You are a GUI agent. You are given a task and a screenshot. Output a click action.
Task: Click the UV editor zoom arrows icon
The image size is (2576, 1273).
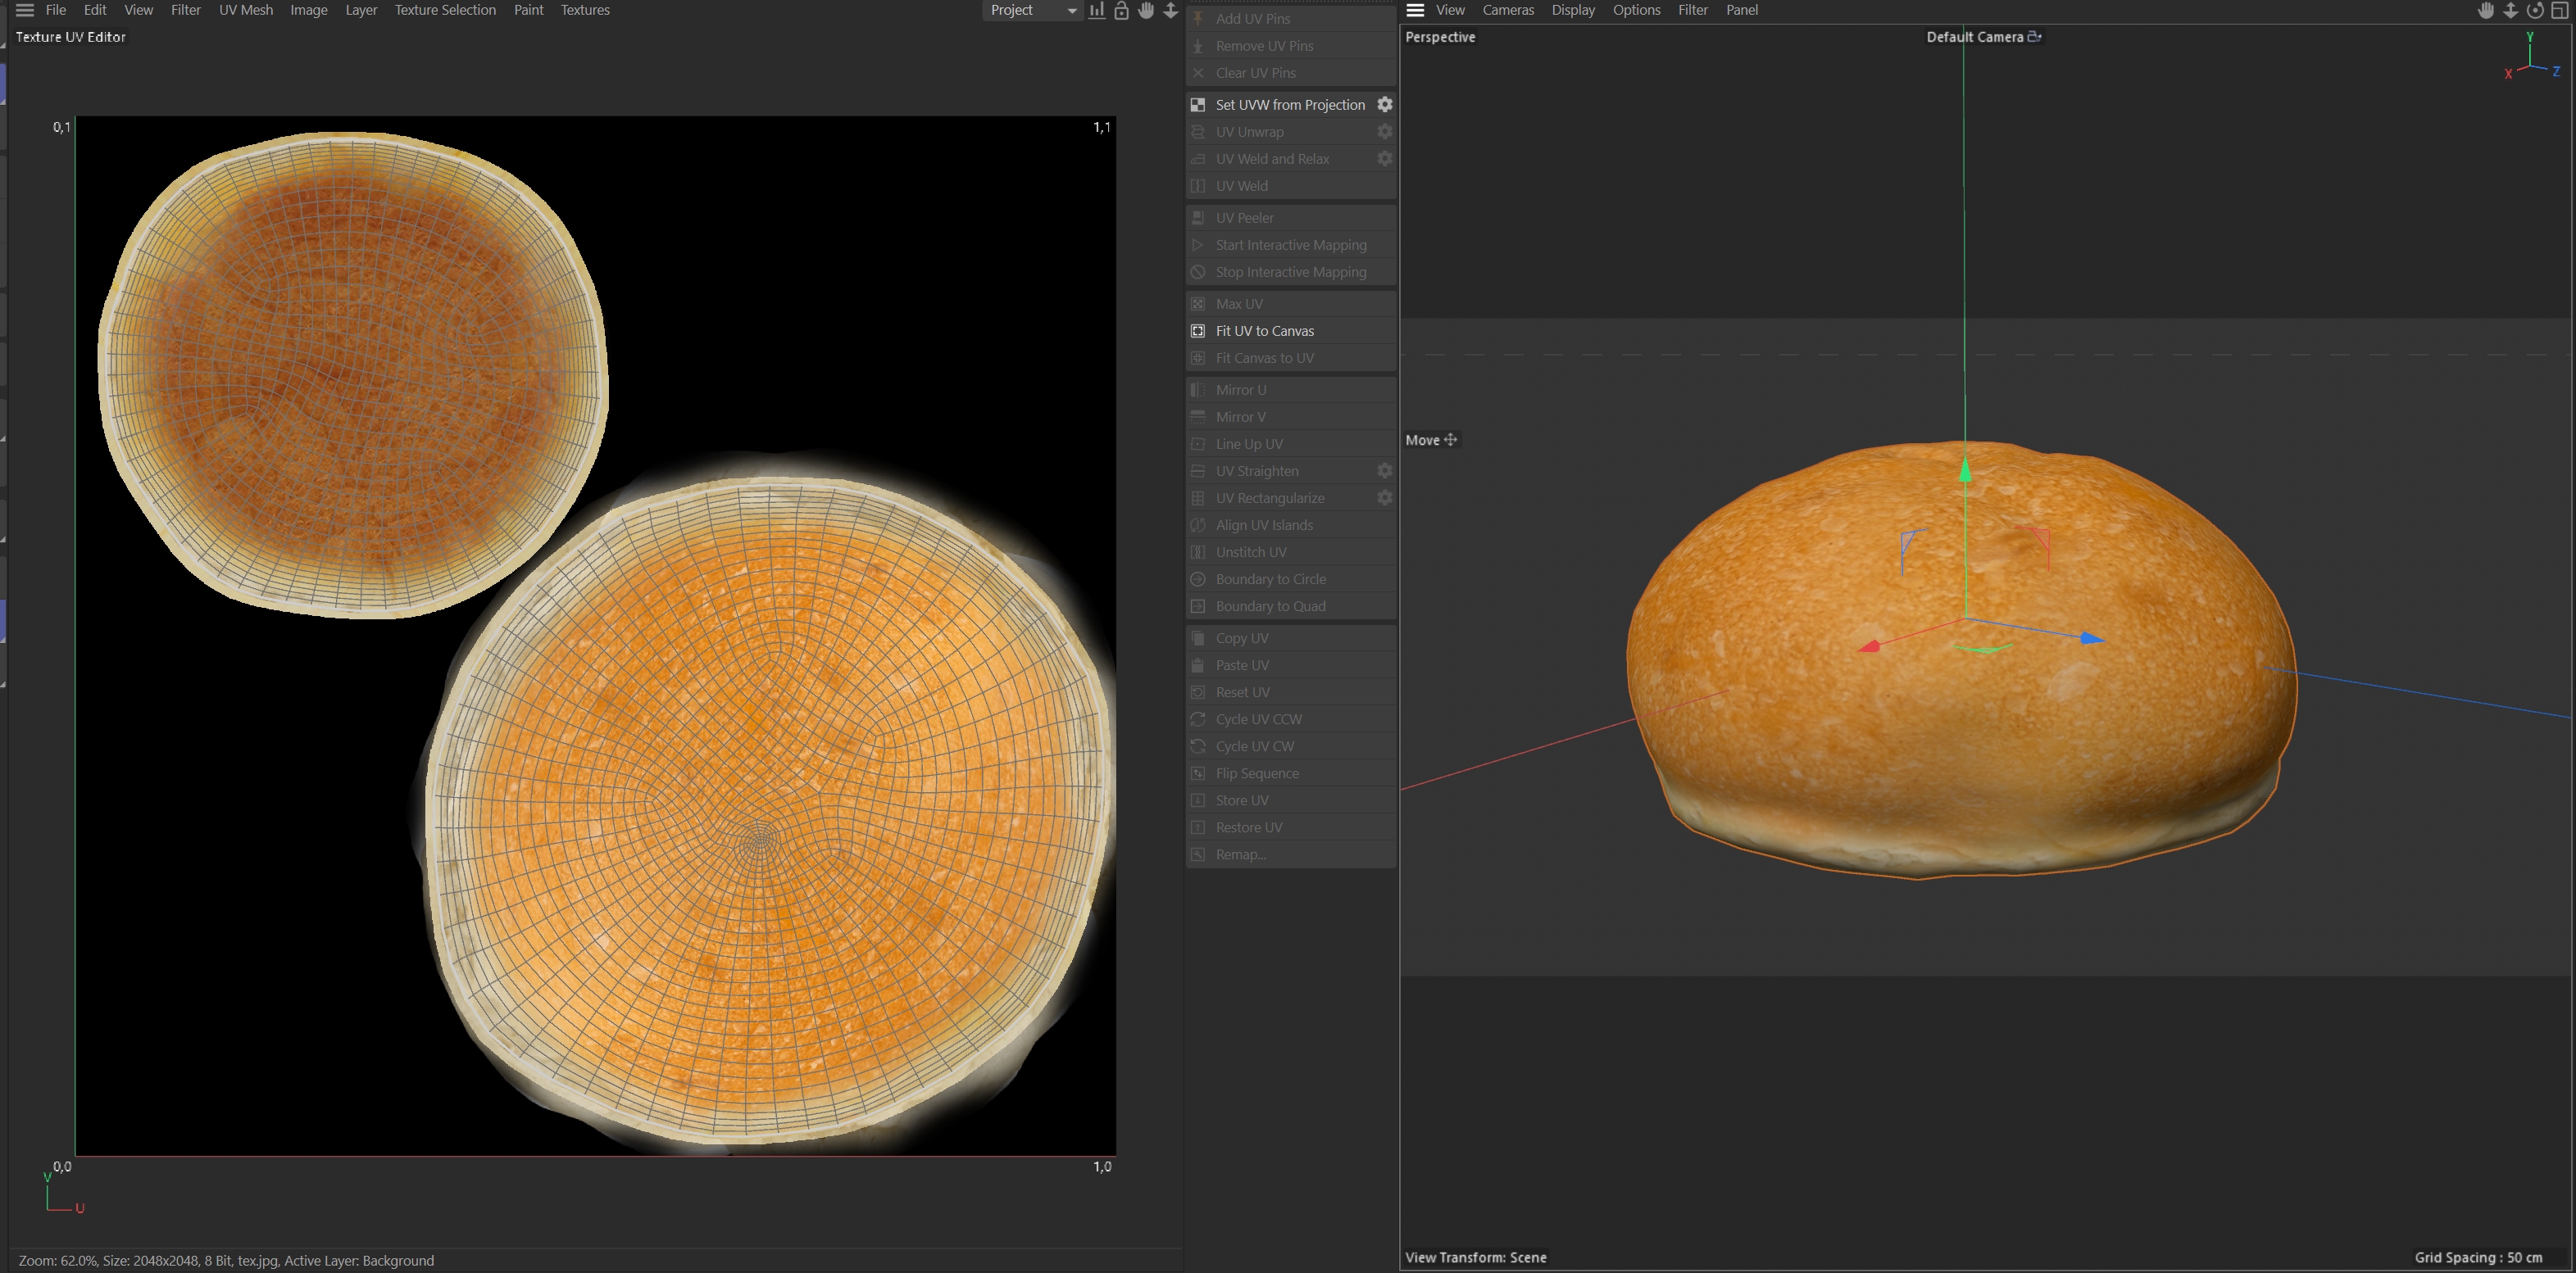point(1171,11)
